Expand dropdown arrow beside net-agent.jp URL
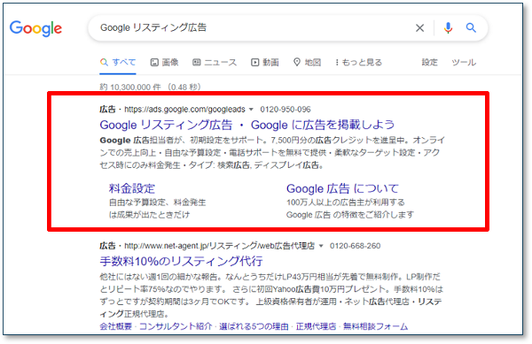This screenshot has height=344, width=532. click(x=321, y=246)
